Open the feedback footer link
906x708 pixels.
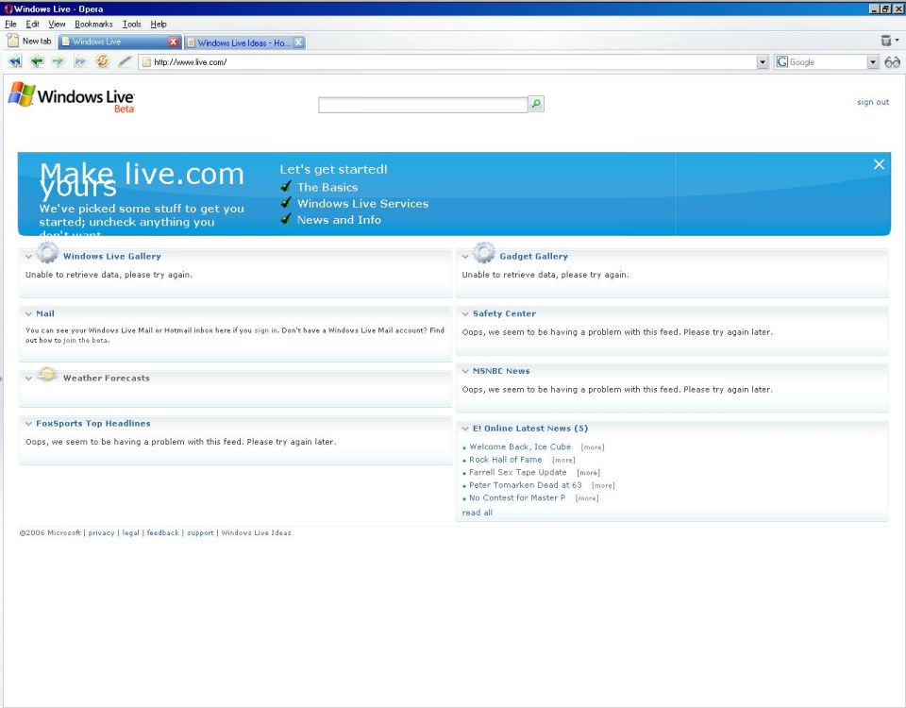162,532
